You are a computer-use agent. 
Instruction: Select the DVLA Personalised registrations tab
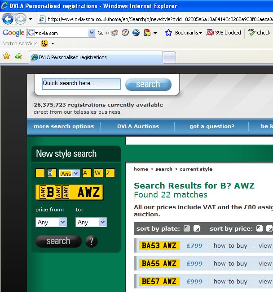click(96, 57)
